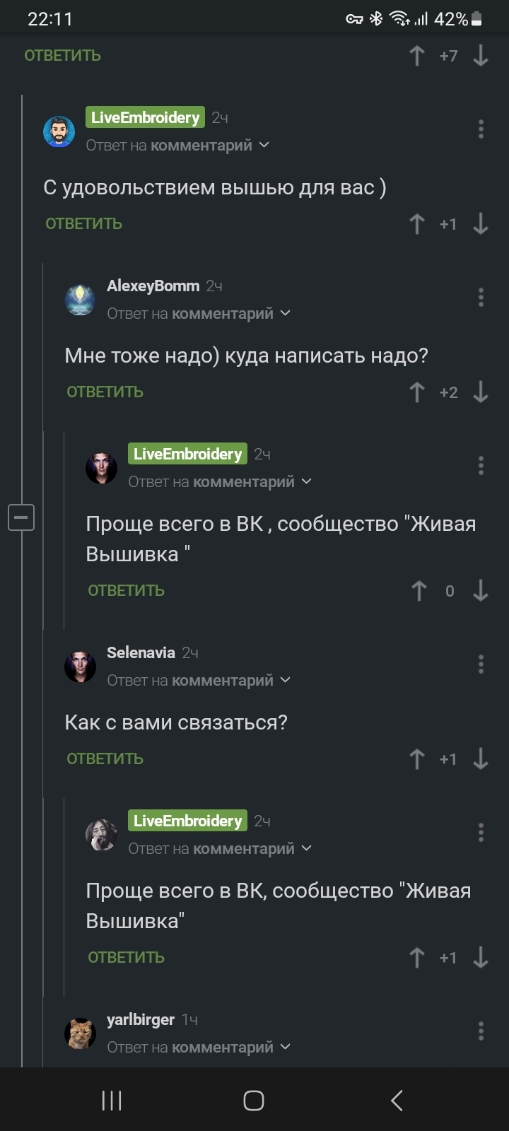Screen dimensions: 509x1131
Task: Open three-dot menu for yarlbirger's comment
Action: (x=481, y=1031)
